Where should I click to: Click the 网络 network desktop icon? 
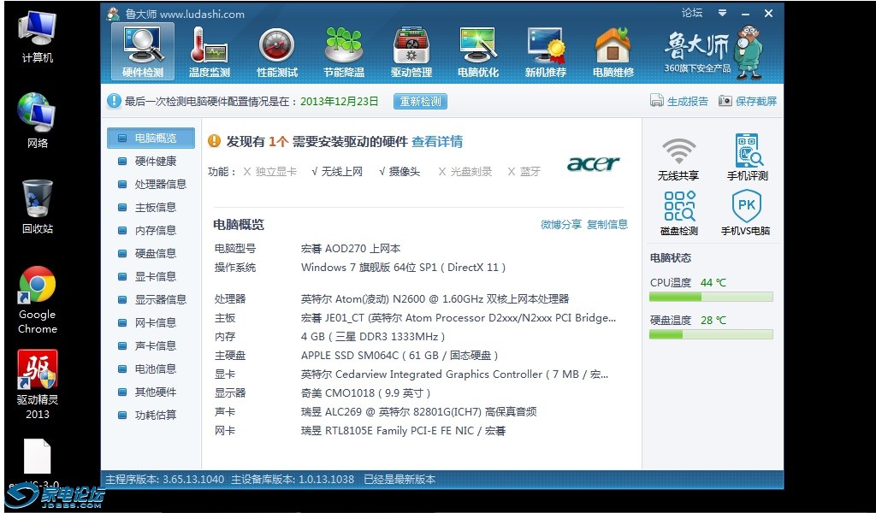tap(38, 121)
